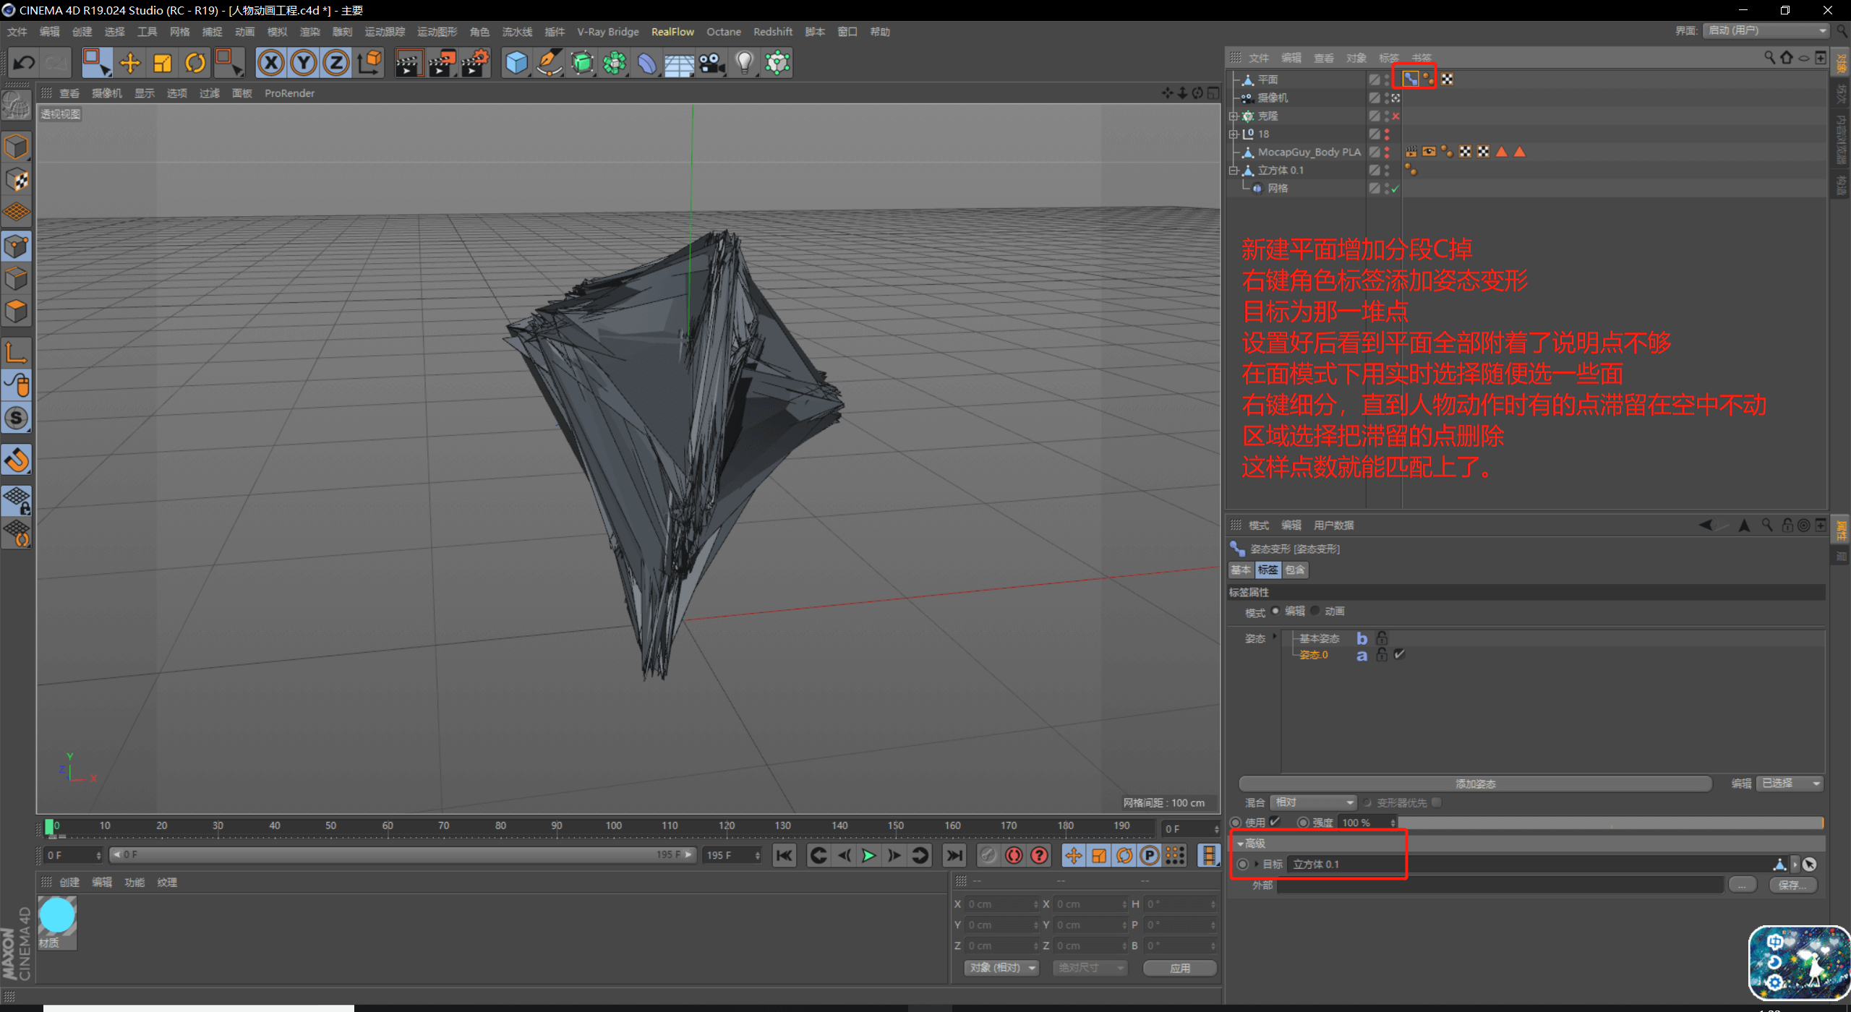
Task: Open the 运动图形 menu
Action: 437,32
